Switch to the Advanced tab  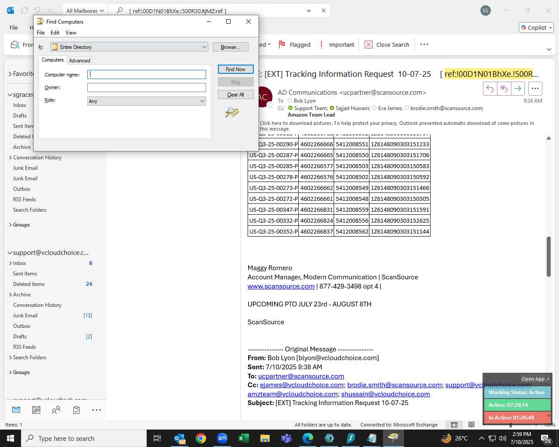click(79, 61)
